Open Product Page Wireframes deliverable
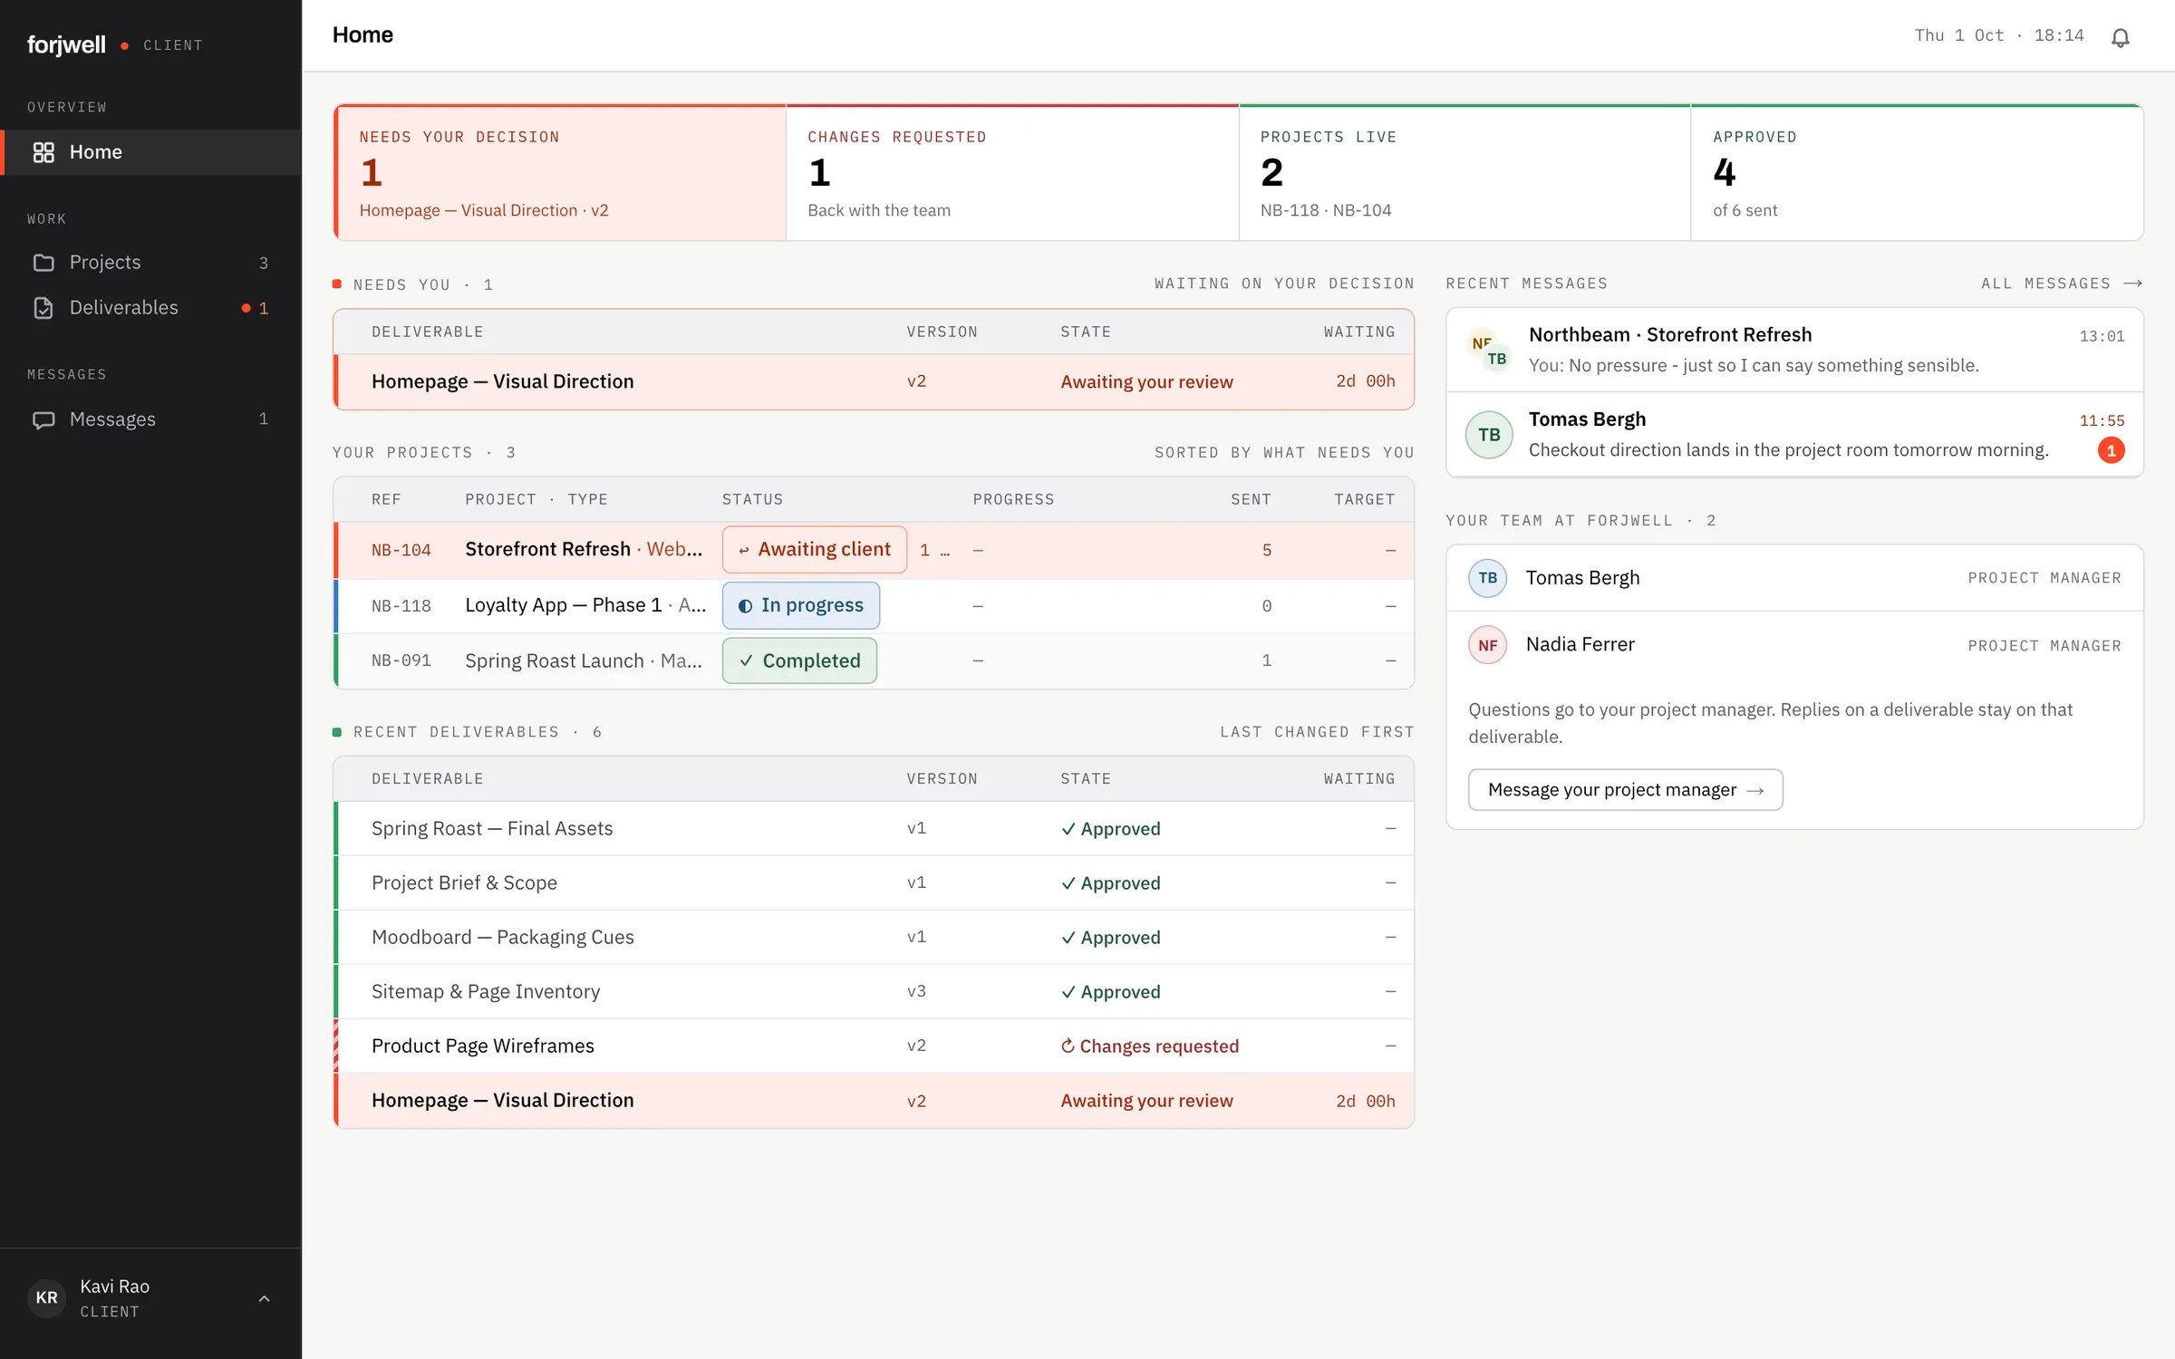Screen dimensions: 2175x1359 click(x=874, y=1046)
